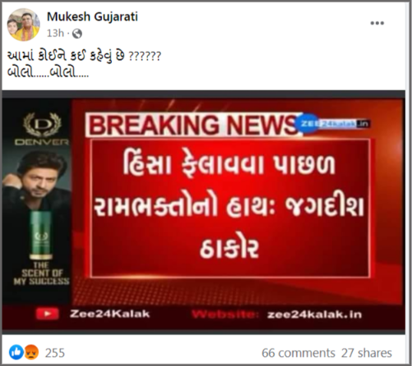
Task: Click the Gujarati headline text box
Action: (229, 208)
